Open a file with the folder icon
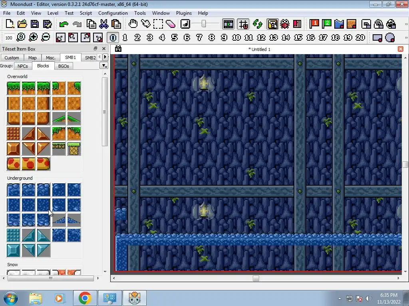Image resolution: width=409 pixels, height=306 pixels. [x=22, y=24]
